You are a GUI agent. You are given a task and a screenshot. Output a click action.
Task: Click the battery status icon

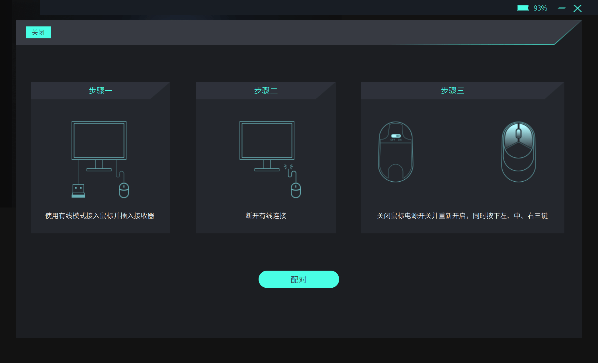coord(523,8)
